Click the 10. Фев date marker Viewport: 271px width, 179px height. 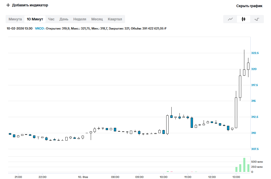point(83,177)
